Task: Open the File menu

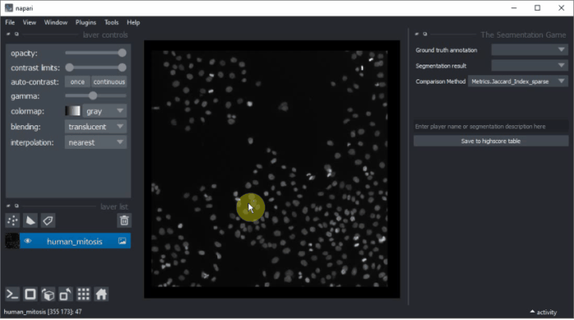Action: coord(10,22)
